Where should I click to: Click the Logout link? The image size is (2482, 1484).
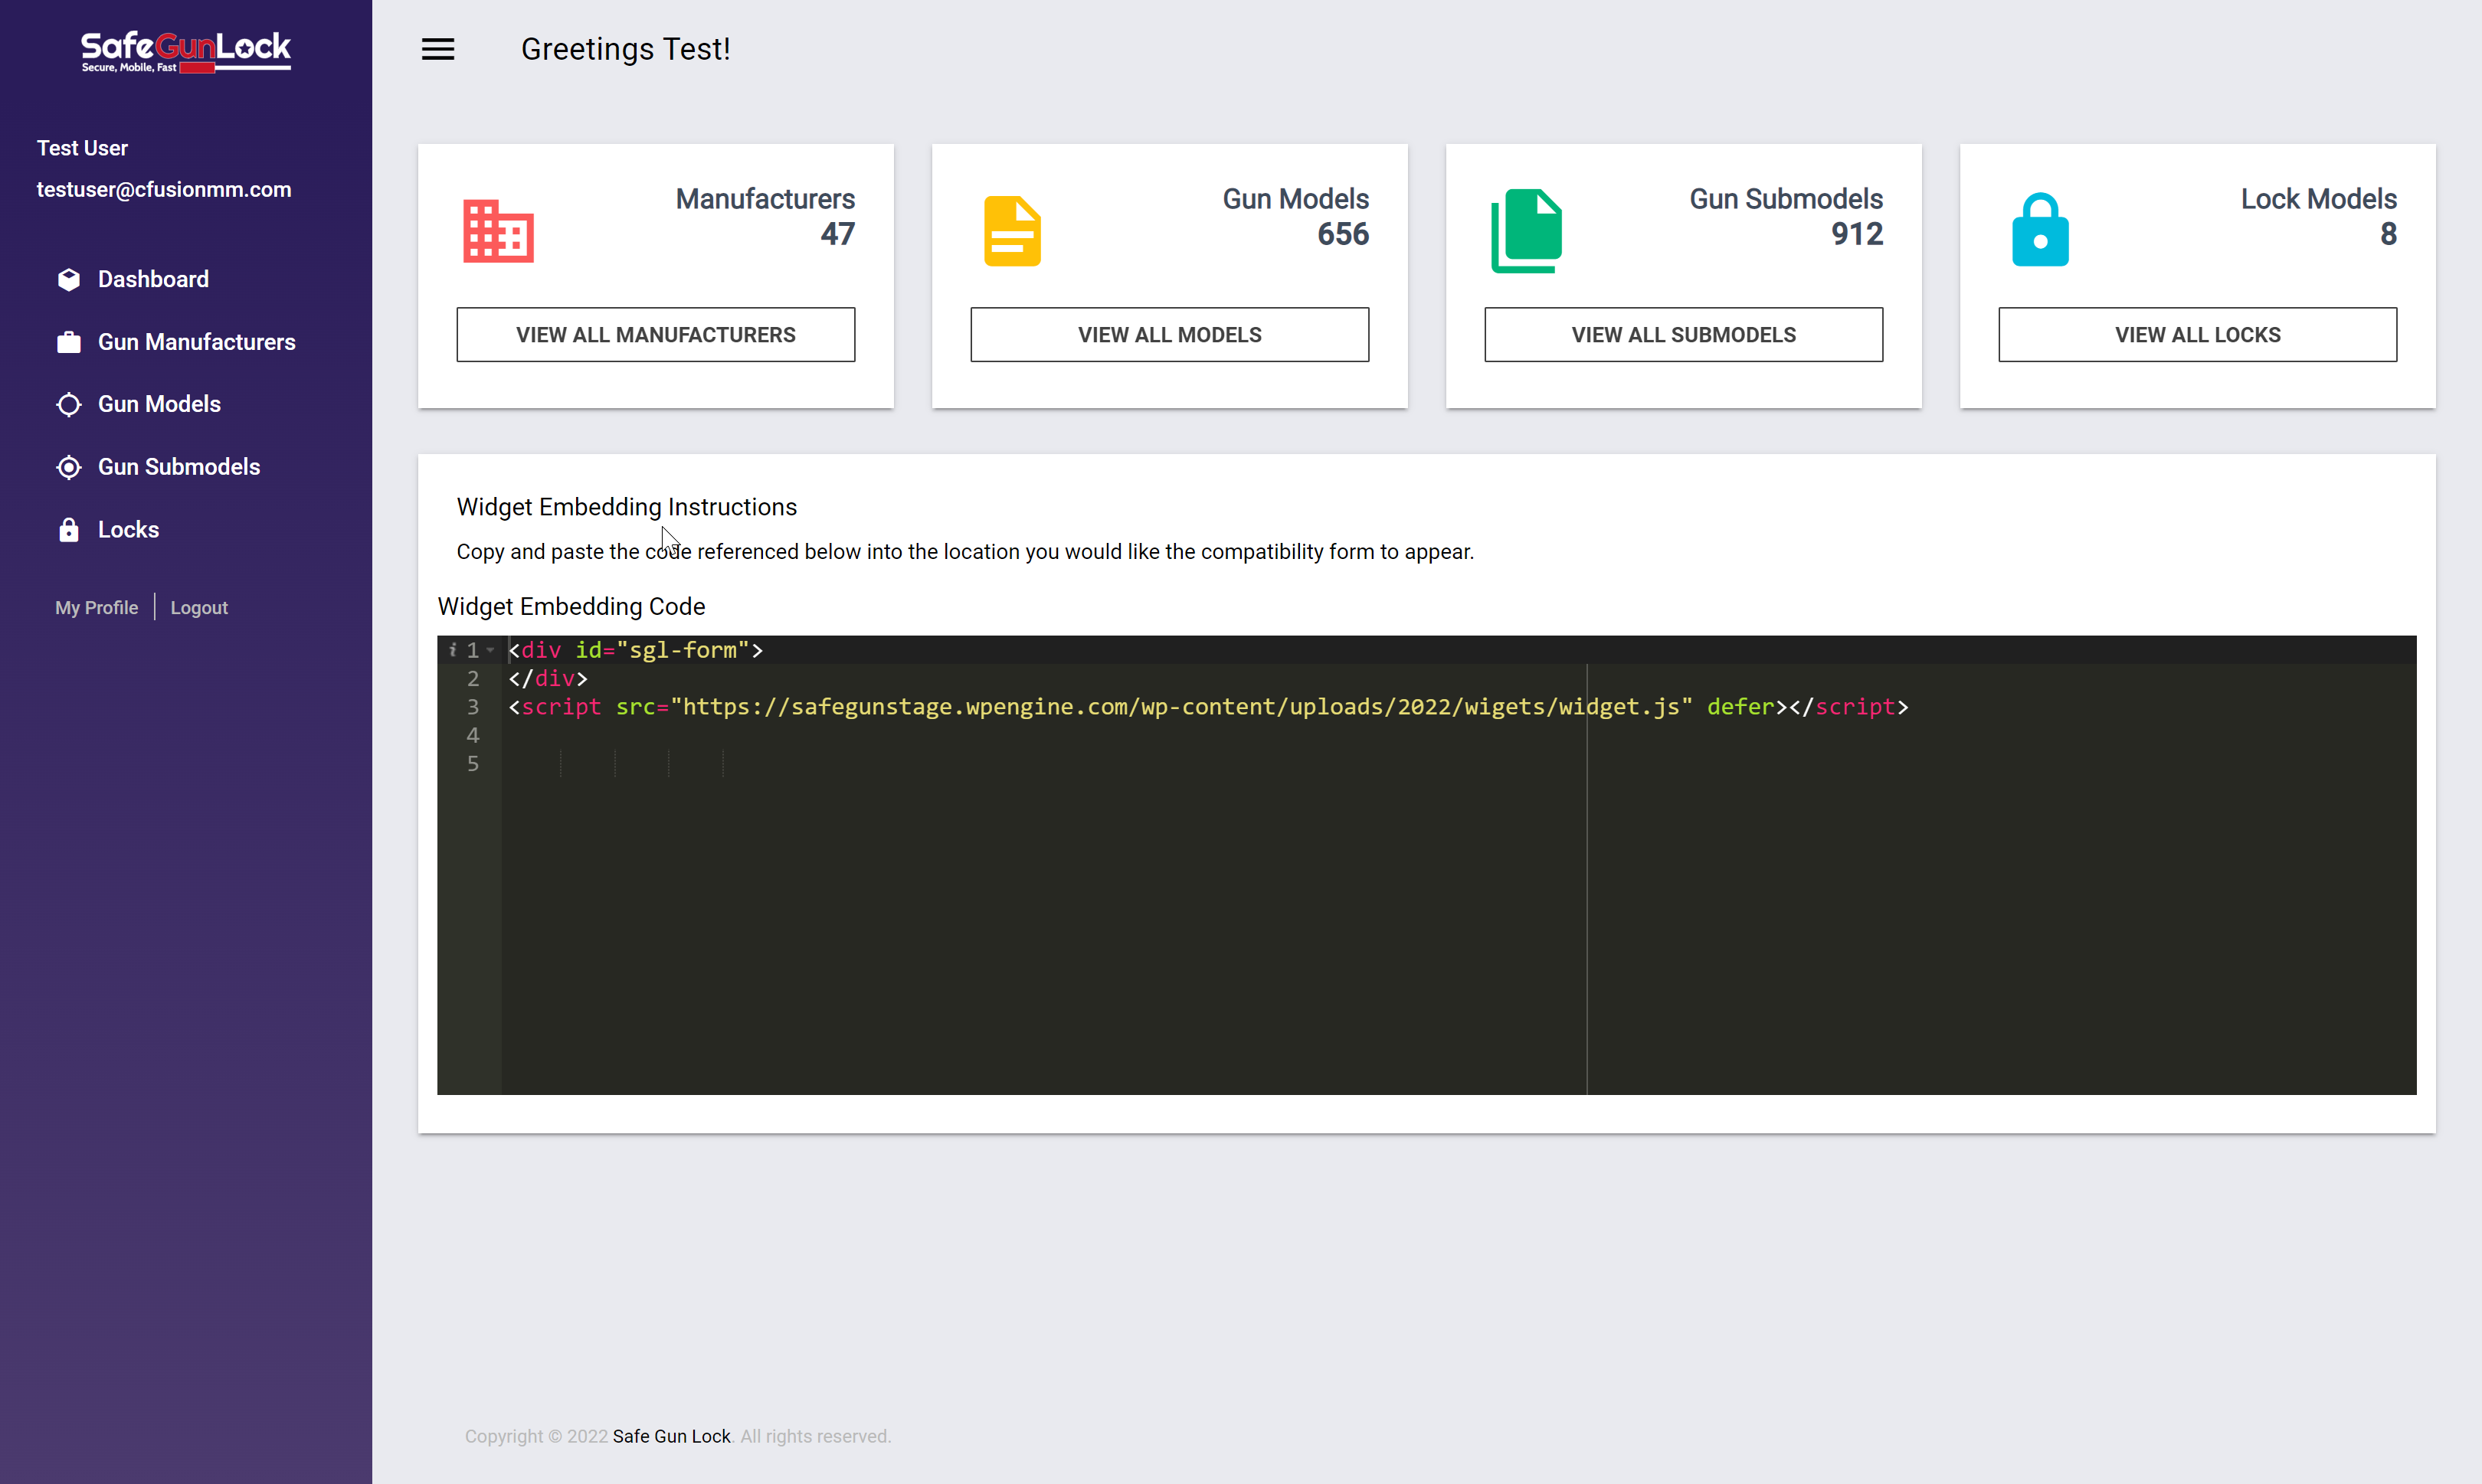coord(199,608)
